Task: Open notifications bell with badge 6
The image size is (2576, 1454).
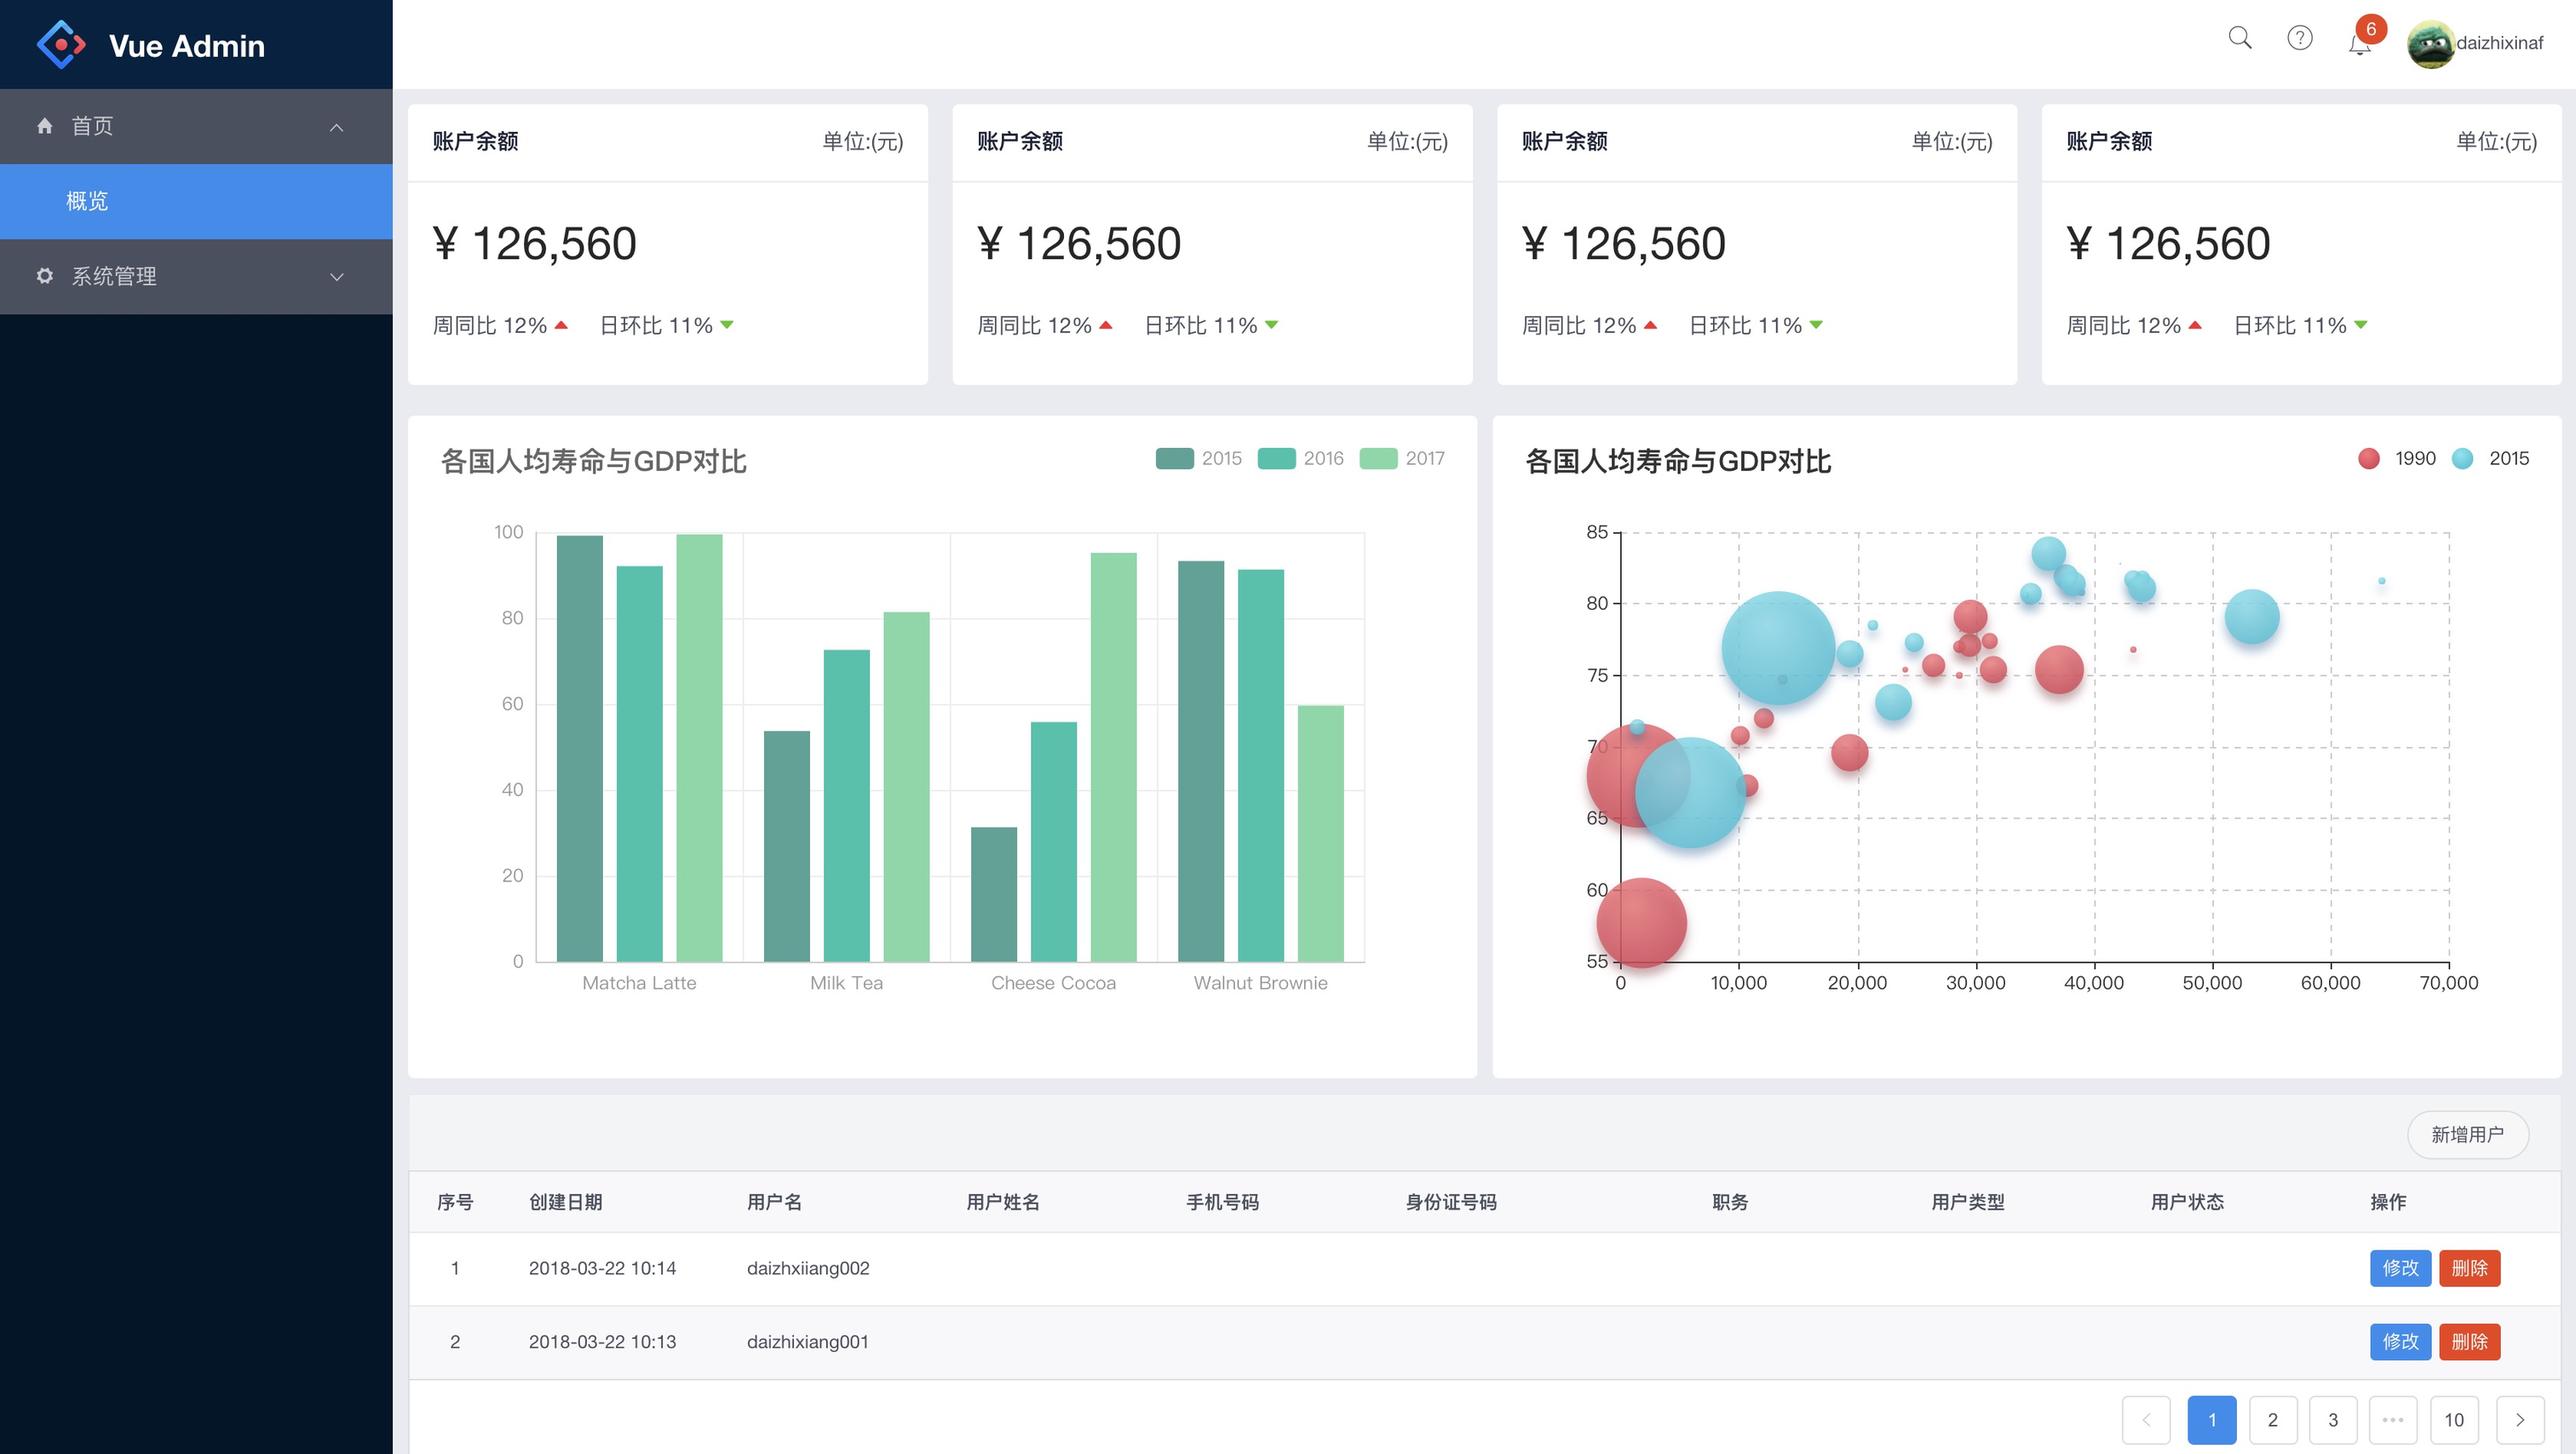Action: pos(2361,44)
